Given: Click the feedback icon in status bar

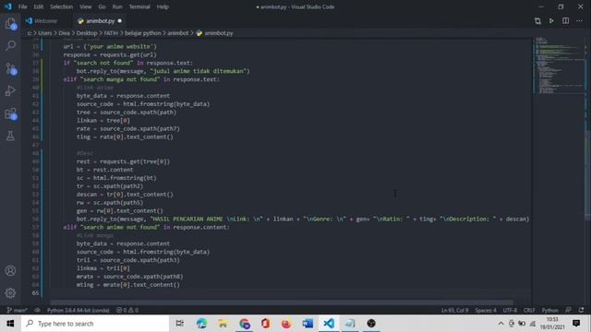Looking at the screenshot, I should (x=569, y=310).
